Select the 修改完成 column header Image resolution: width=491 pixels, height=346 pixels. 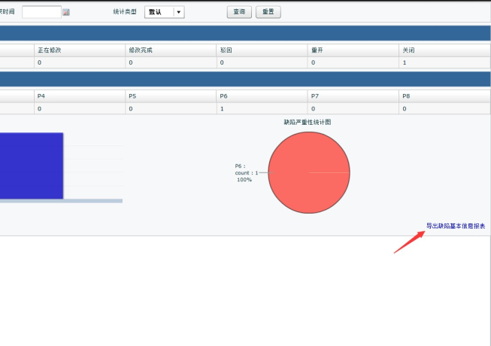(141, 50)
